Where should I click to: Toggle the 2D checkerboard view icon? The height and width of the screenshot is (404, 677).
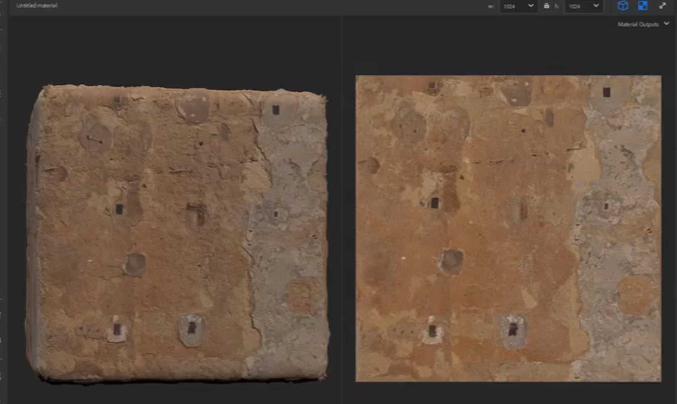click(642, 6)
